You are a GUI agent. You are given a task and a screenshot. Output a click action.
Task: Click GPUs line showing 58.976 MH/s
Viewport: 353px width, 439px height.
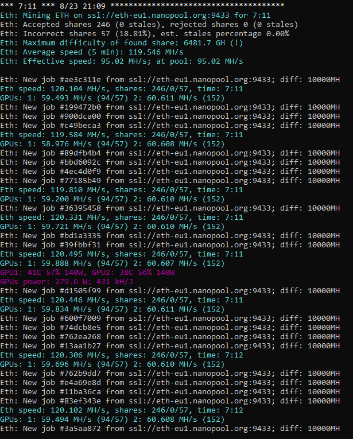coord(113,144)
